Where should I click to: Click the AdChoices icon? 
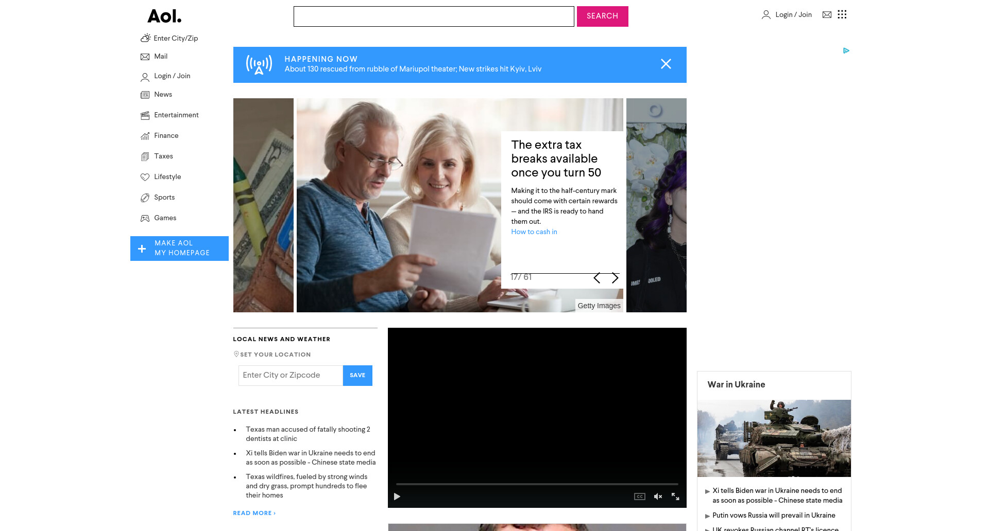click(x=846, y=50)
